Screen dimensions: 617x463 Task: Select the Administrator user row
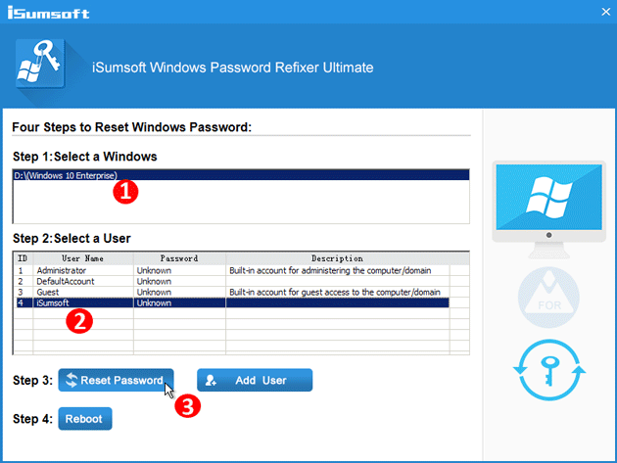(x=232, y=270)
